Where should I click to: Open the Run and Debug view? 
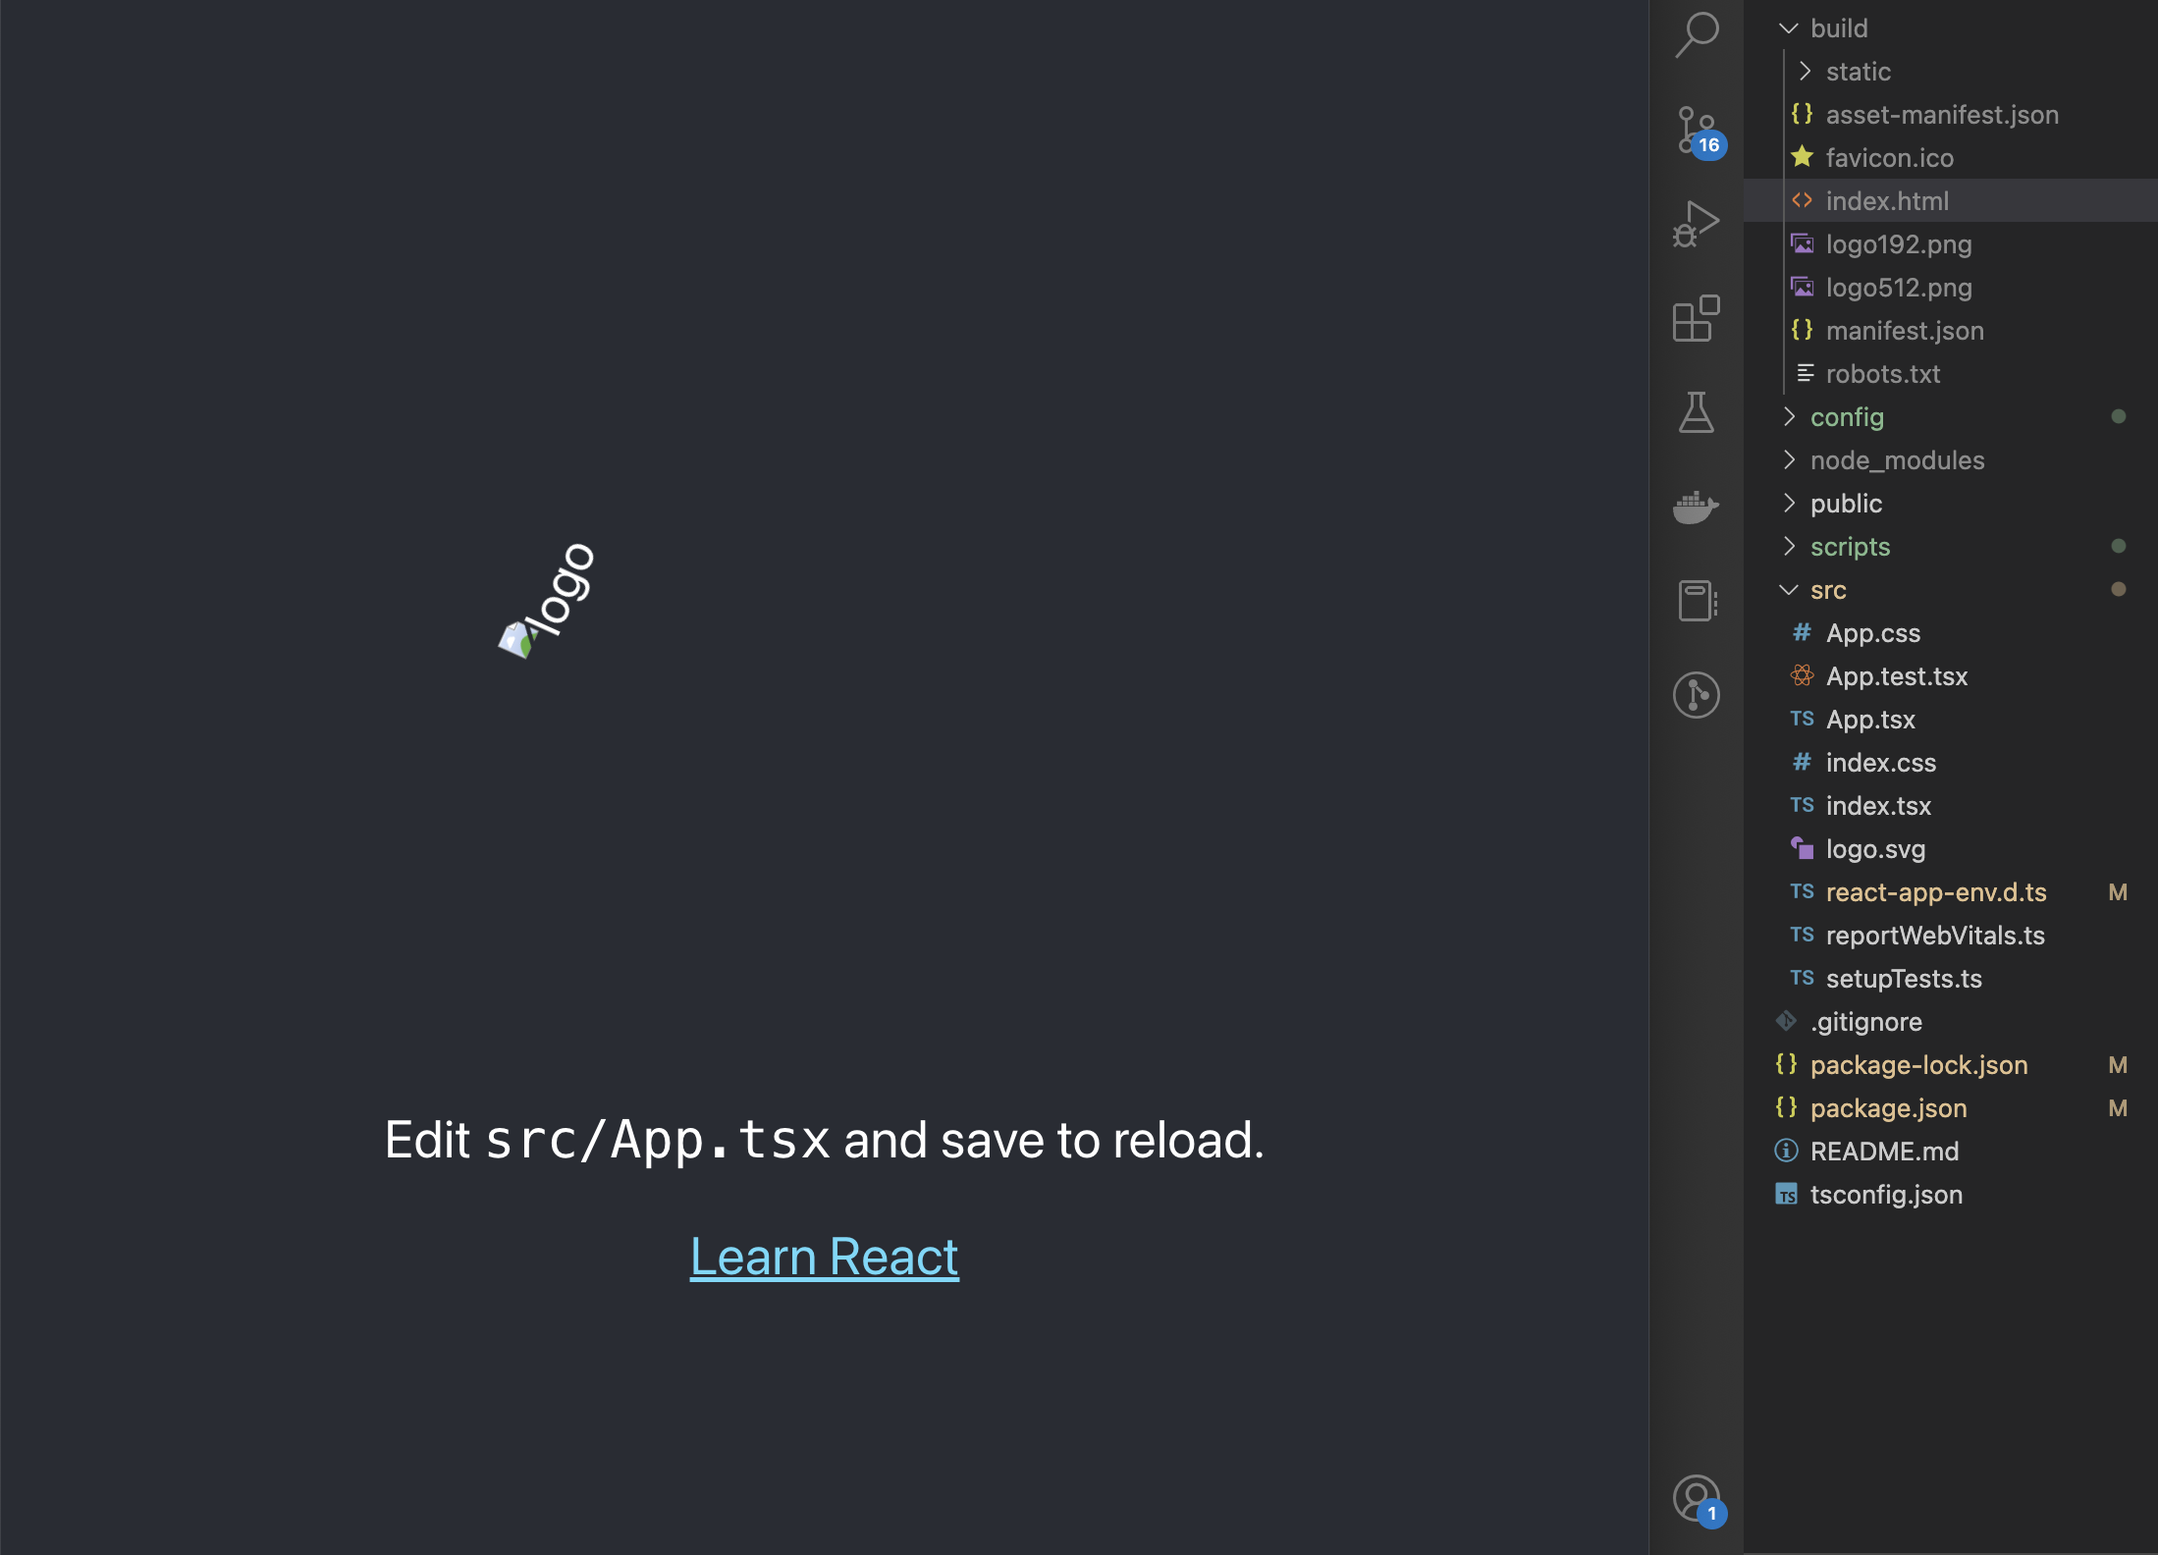point(1696,224)
